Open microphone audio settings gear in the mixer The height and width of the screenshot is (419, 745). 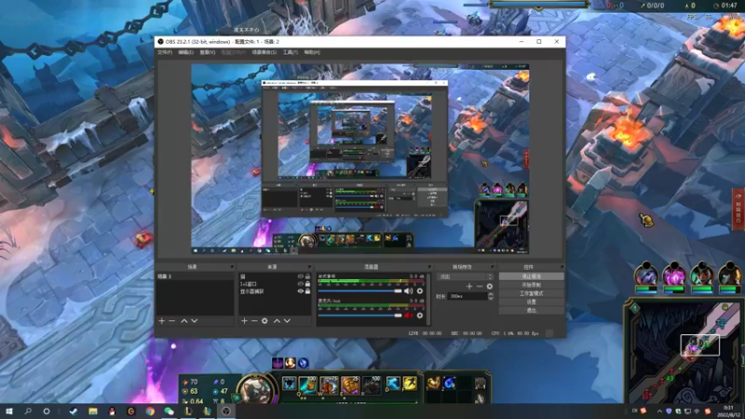[x=420, y=315]
